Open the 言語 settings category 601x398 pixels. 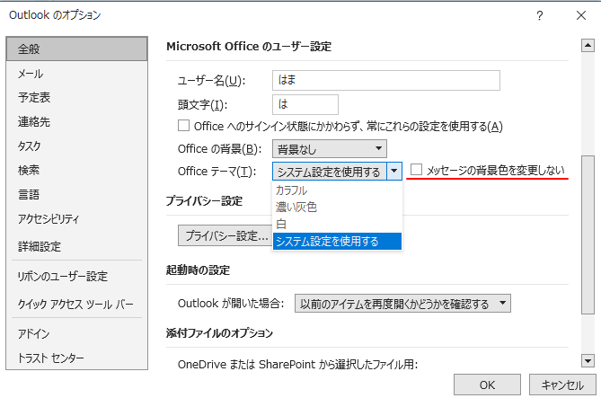coord(76,194)
